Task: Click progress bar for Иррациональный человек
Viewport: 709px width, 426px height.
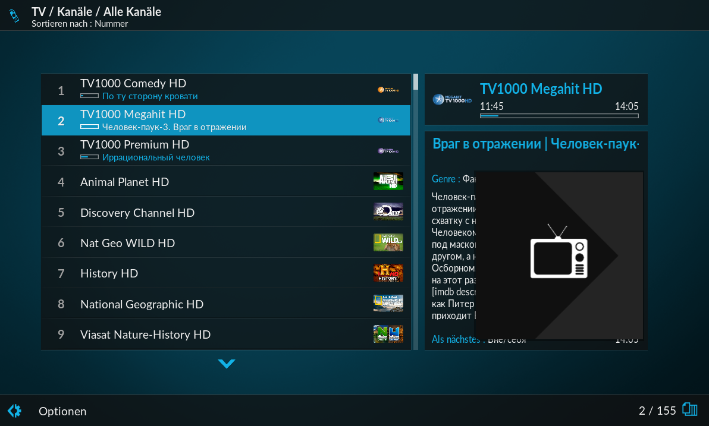Action: (x=90, y=157)
